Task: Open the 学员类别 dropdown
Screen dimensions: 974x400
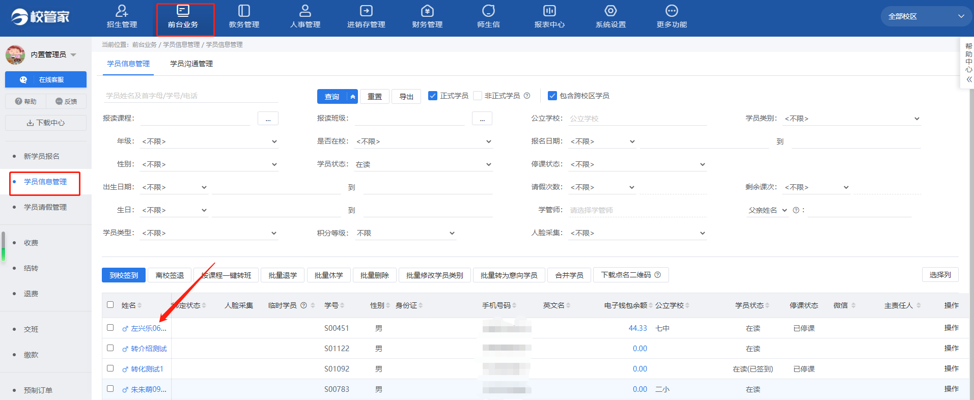Action: (x=852, y=119)
